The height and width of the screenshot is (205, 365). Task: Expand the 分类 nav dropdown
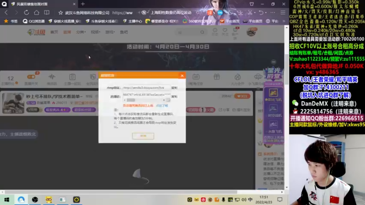click(81, 32)
